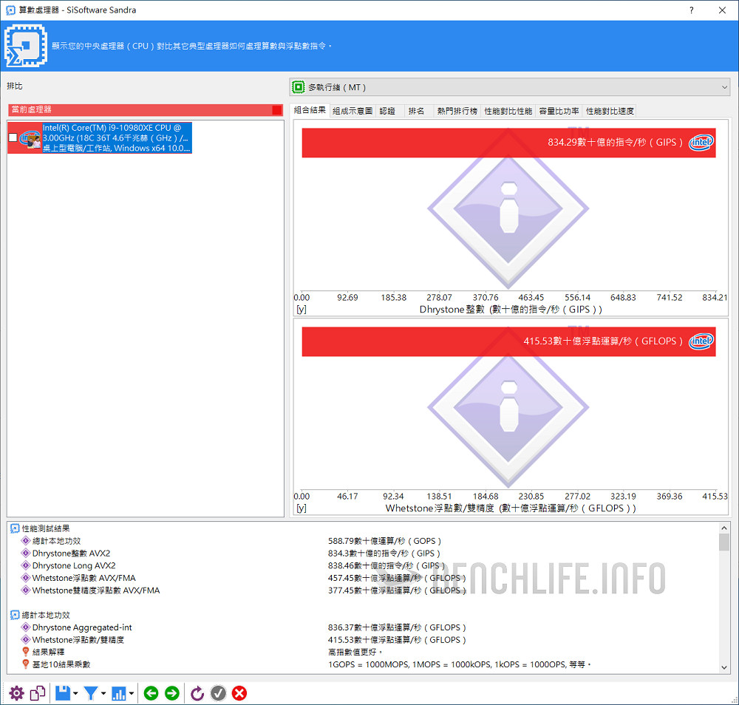This screenshot has height=705, width=739.
Task: Open the 多執行緒 (MT) dropdown
Action: [508, 87]
